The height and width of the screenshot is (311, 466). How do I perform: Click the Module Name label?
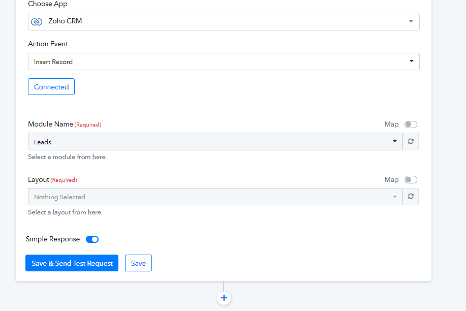50,125
